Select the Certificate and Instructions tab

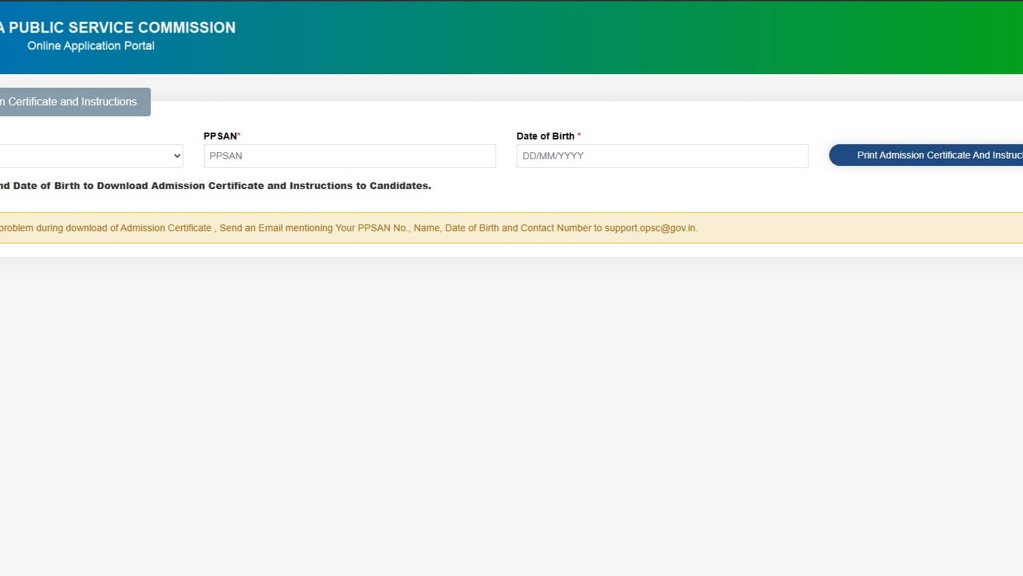(x=70, y=101)
